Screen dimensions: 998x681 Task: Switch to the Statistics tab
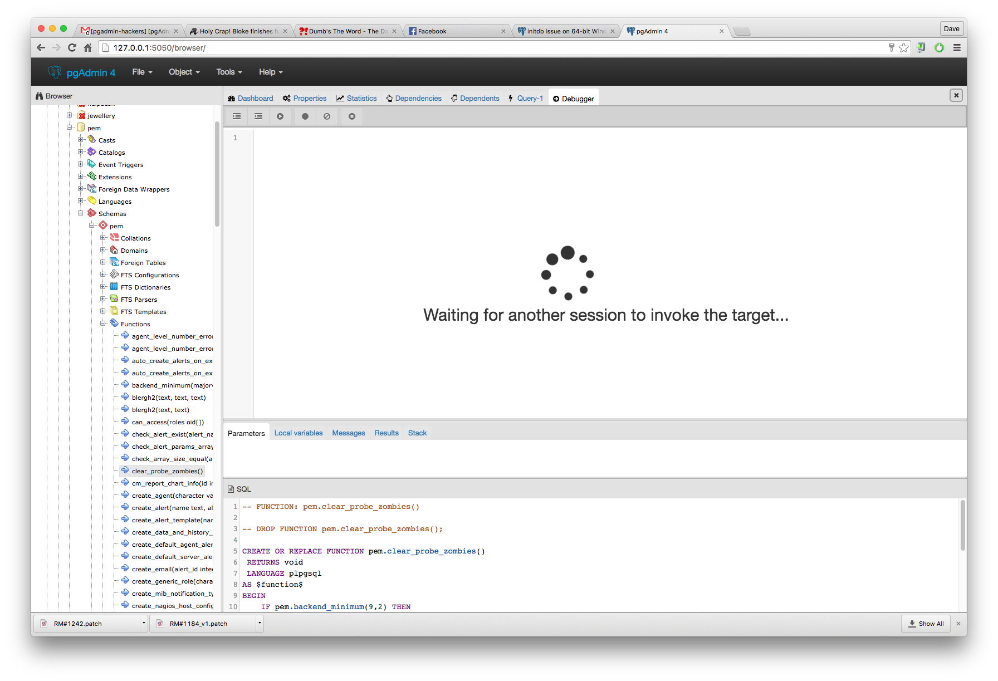(x=356, y=99)
